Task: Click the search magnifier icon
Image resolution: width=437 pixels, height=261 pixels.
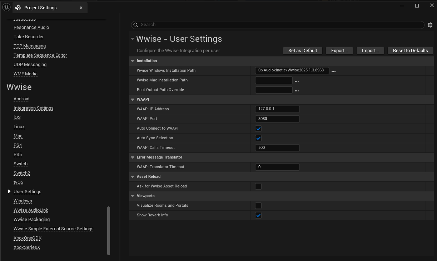Action: pos(135,25)
